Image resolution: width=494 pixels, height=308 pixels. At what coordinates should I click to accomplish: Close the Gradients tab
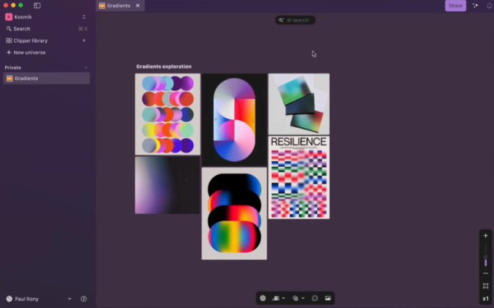(x=138, y=6)
